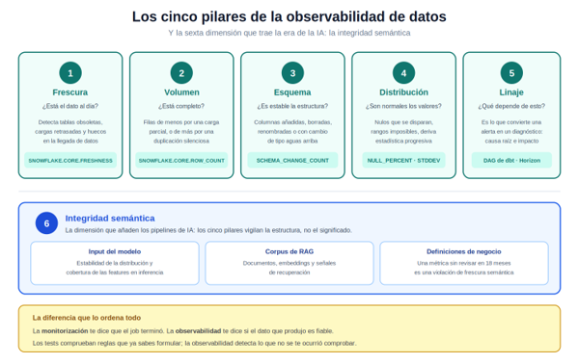579x364 pixels.
Task: Open the Input del modelo card
Action: point(115,263)
